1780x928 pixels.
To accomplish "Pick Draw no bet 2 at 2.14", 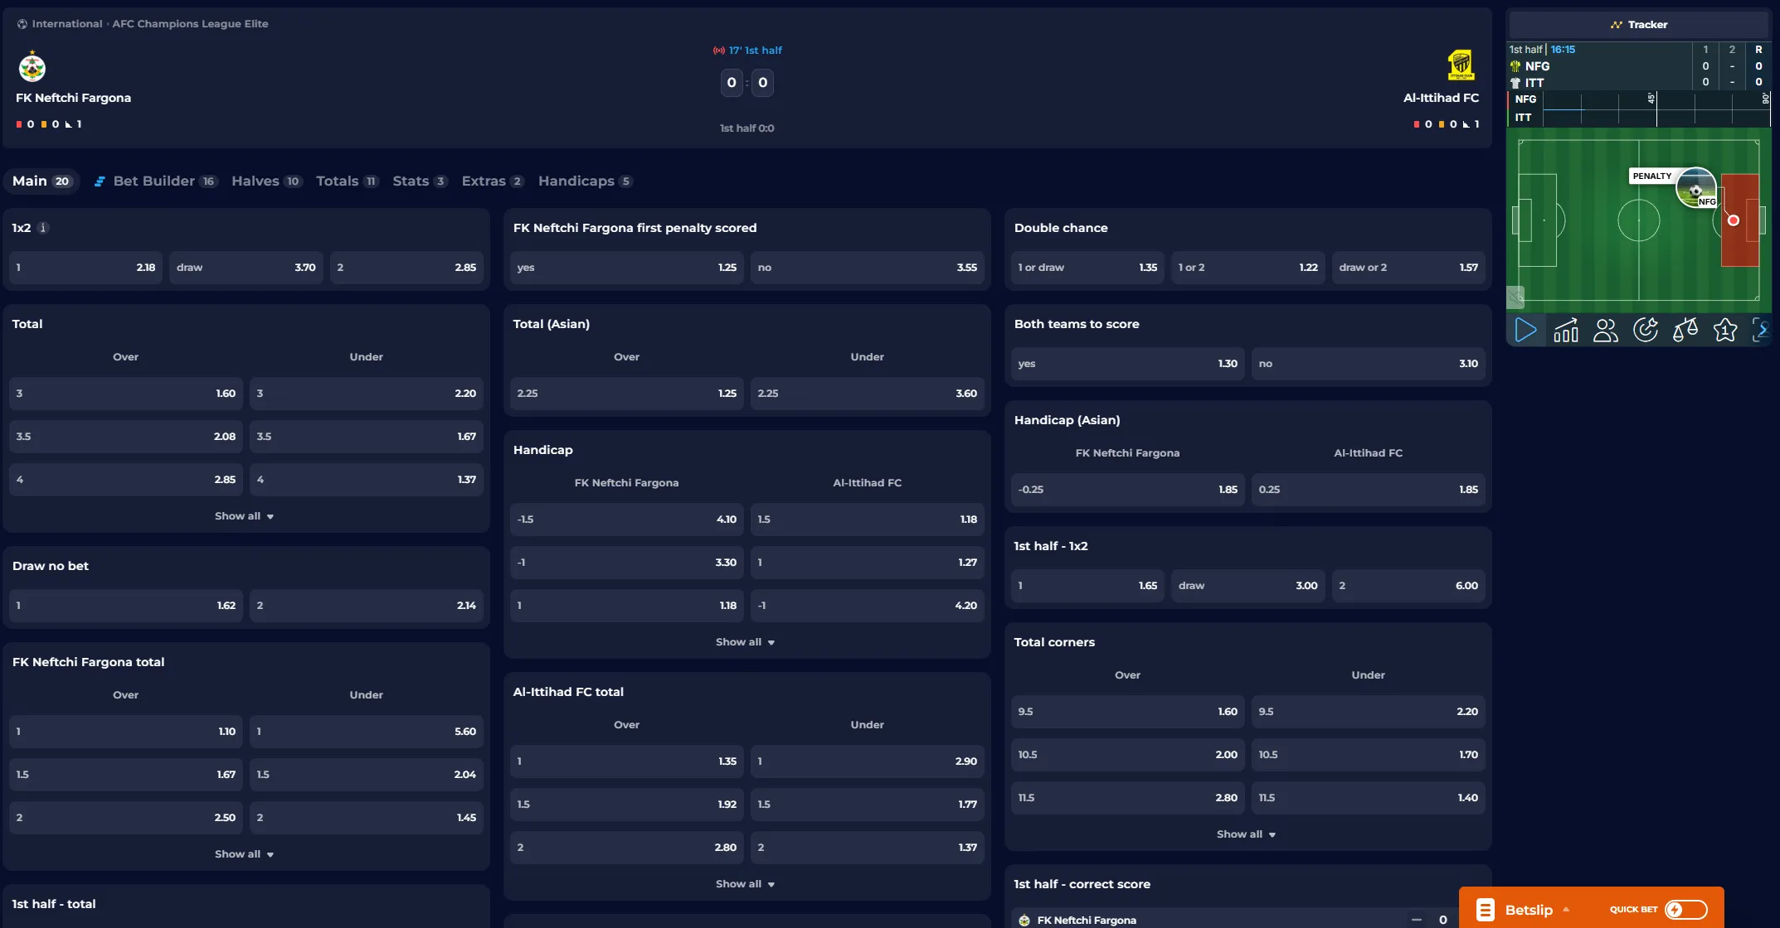I will [367, 606].
